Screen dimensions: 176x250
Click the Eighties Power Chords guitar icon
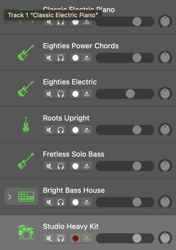tap(26, 53)
